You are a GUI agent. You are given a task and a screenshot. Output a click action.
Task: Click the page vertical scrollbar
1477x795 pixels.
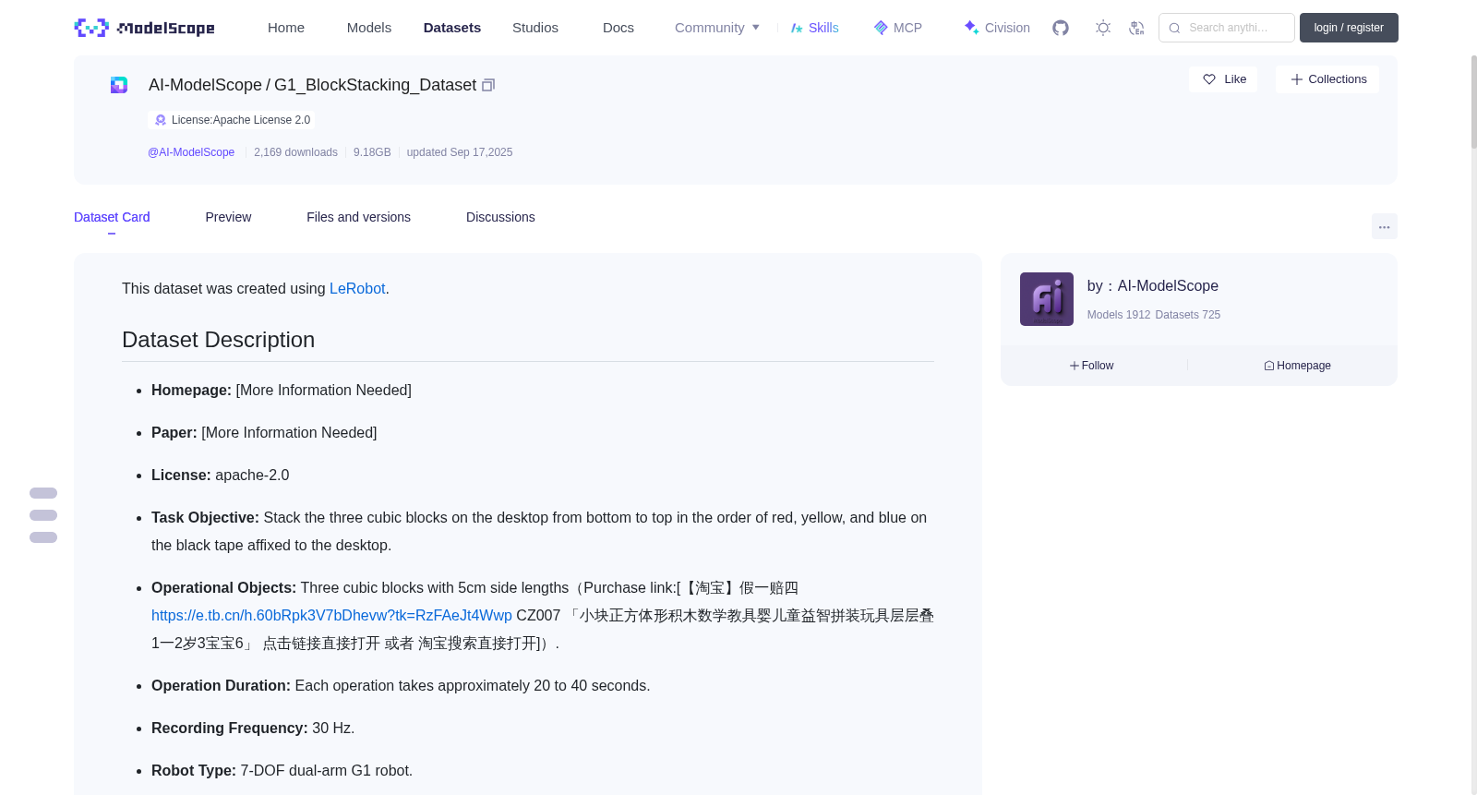[x=1473, y=102]
